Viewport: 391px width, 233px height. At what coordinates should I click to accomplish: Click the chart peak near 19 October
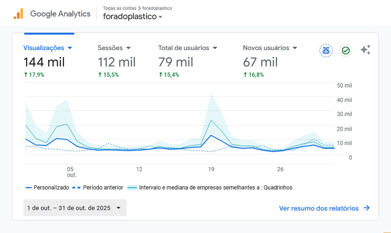[x=211, y=135]
